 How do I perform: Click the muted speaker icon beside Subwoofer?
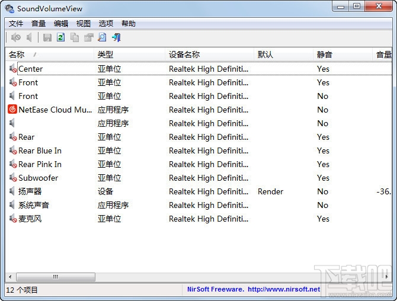pos(13,178)
